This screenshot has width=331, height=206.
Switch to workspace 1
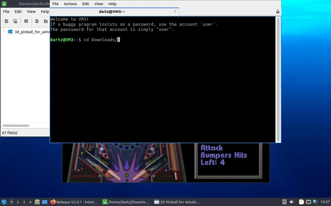11,202
